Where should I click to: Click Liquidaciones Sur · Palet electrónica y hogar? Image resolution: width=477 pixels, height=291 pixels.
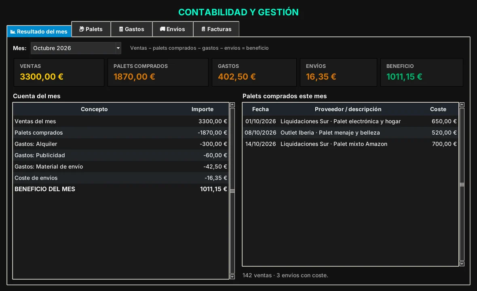[x=340, y=121]
